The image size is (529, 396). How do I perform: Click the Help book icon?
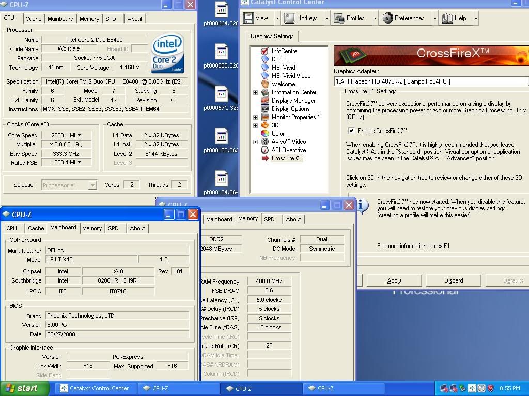[x=447, y=18]
